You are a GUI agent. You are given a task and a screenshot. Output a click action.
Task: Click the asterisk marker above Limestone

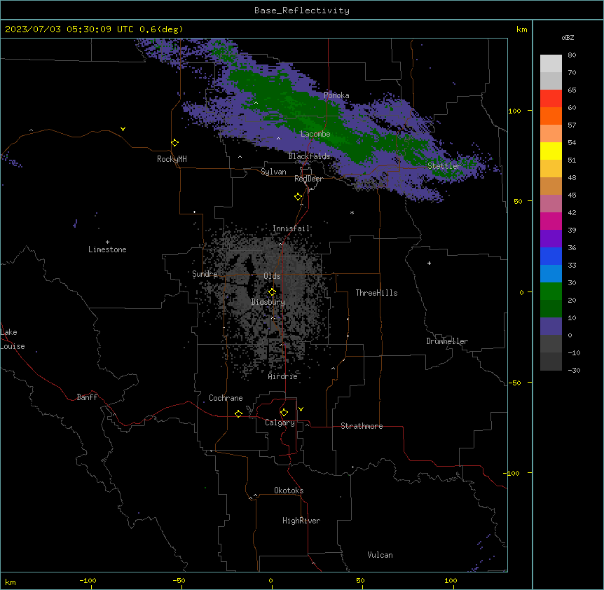(x=107, y=242)
